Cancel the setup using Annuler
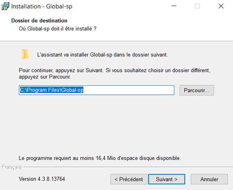Image resolution: width=233 pixels, height=190 pixels. (209, 179)
